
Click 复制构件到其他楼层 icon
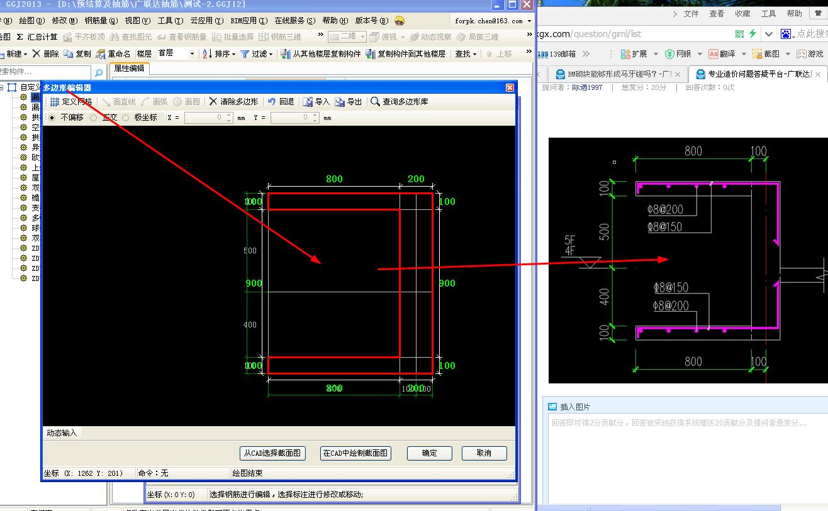371,54
